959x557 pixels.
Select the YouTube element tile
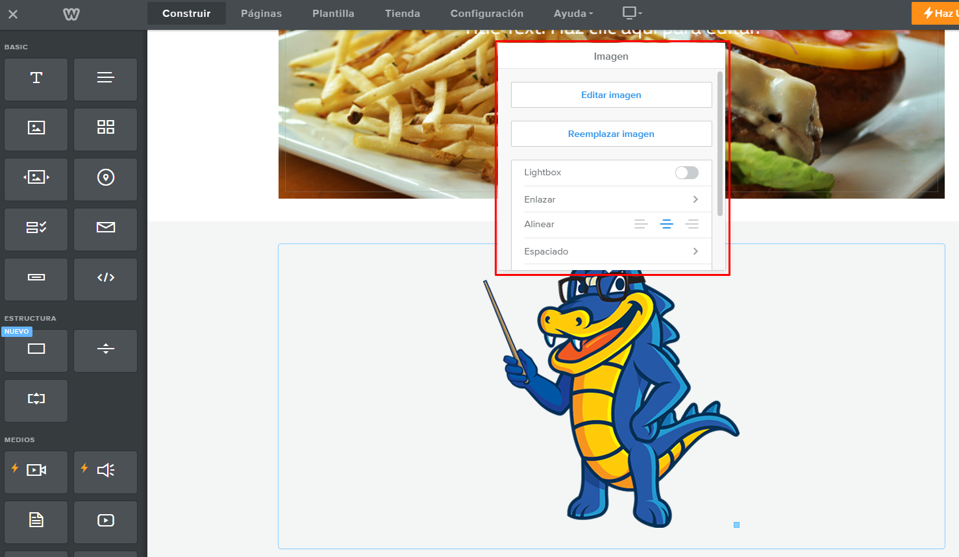tap(105, 522)
